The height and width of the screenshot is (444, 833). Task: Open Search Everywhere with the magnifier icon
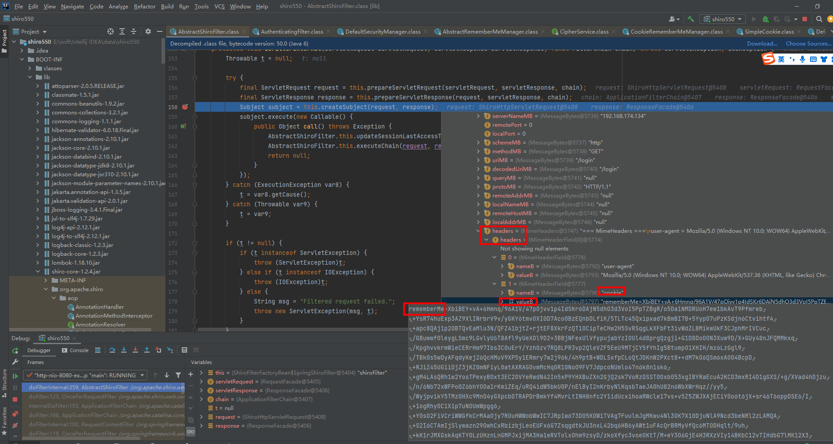pos(819,19)
